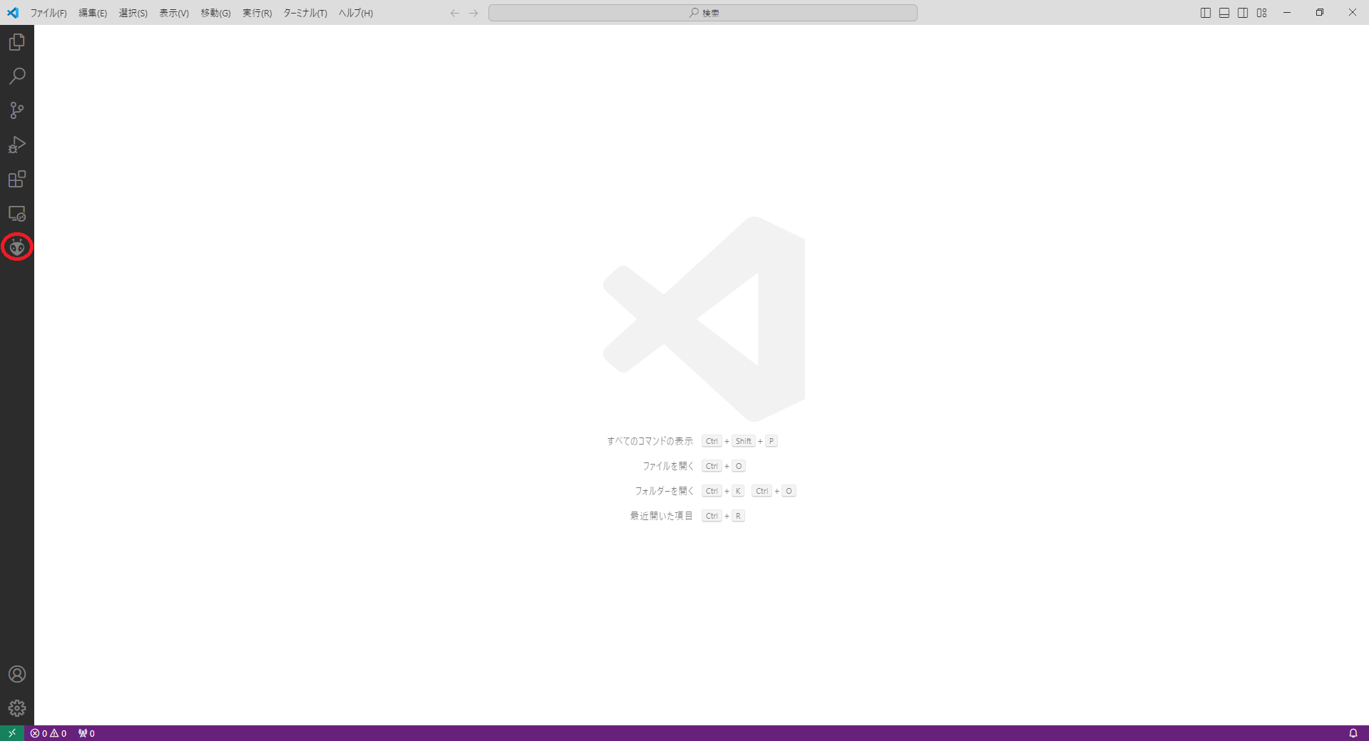Toggle the primary side bar visibility

[x=1206, y=13]
